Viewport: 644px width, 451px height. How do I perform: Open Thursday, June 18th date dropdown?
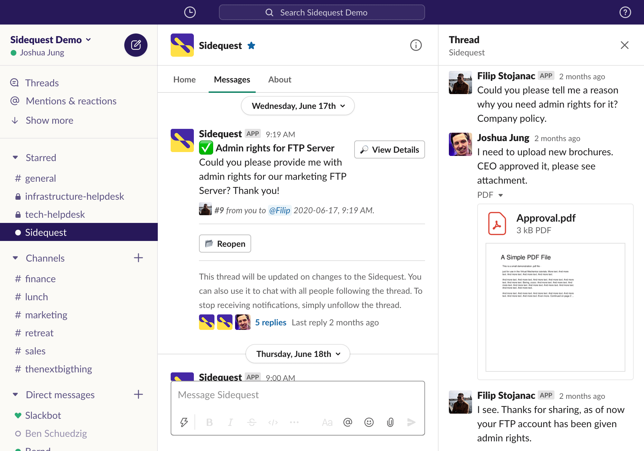(298, 354)
